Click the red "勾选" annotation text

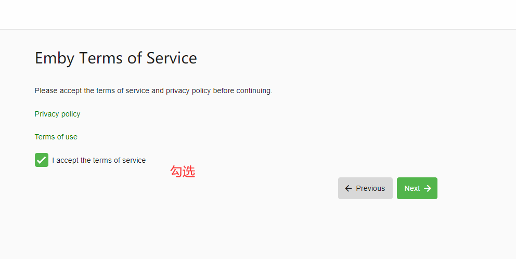coord(183,172)
